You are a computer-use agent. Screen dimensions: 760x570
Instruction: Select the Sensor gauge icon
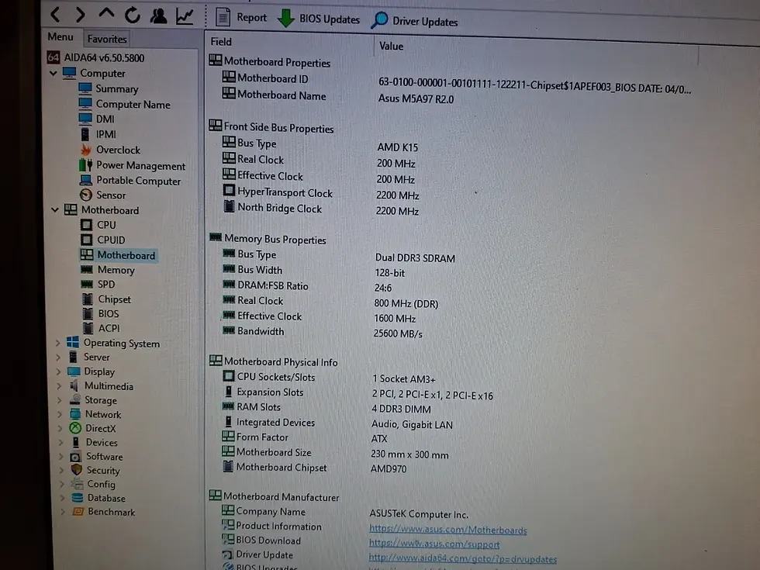86,195
